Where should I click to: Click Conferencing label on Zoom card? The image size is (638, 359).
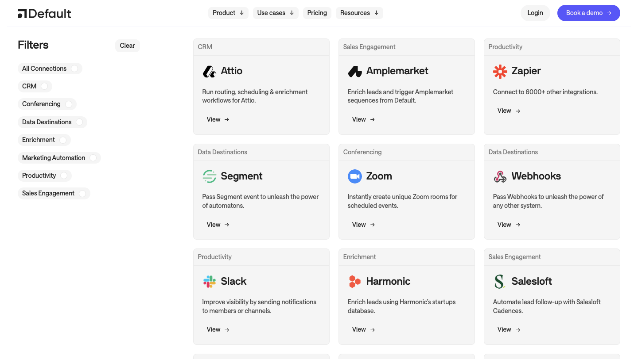tap(362, 153)
